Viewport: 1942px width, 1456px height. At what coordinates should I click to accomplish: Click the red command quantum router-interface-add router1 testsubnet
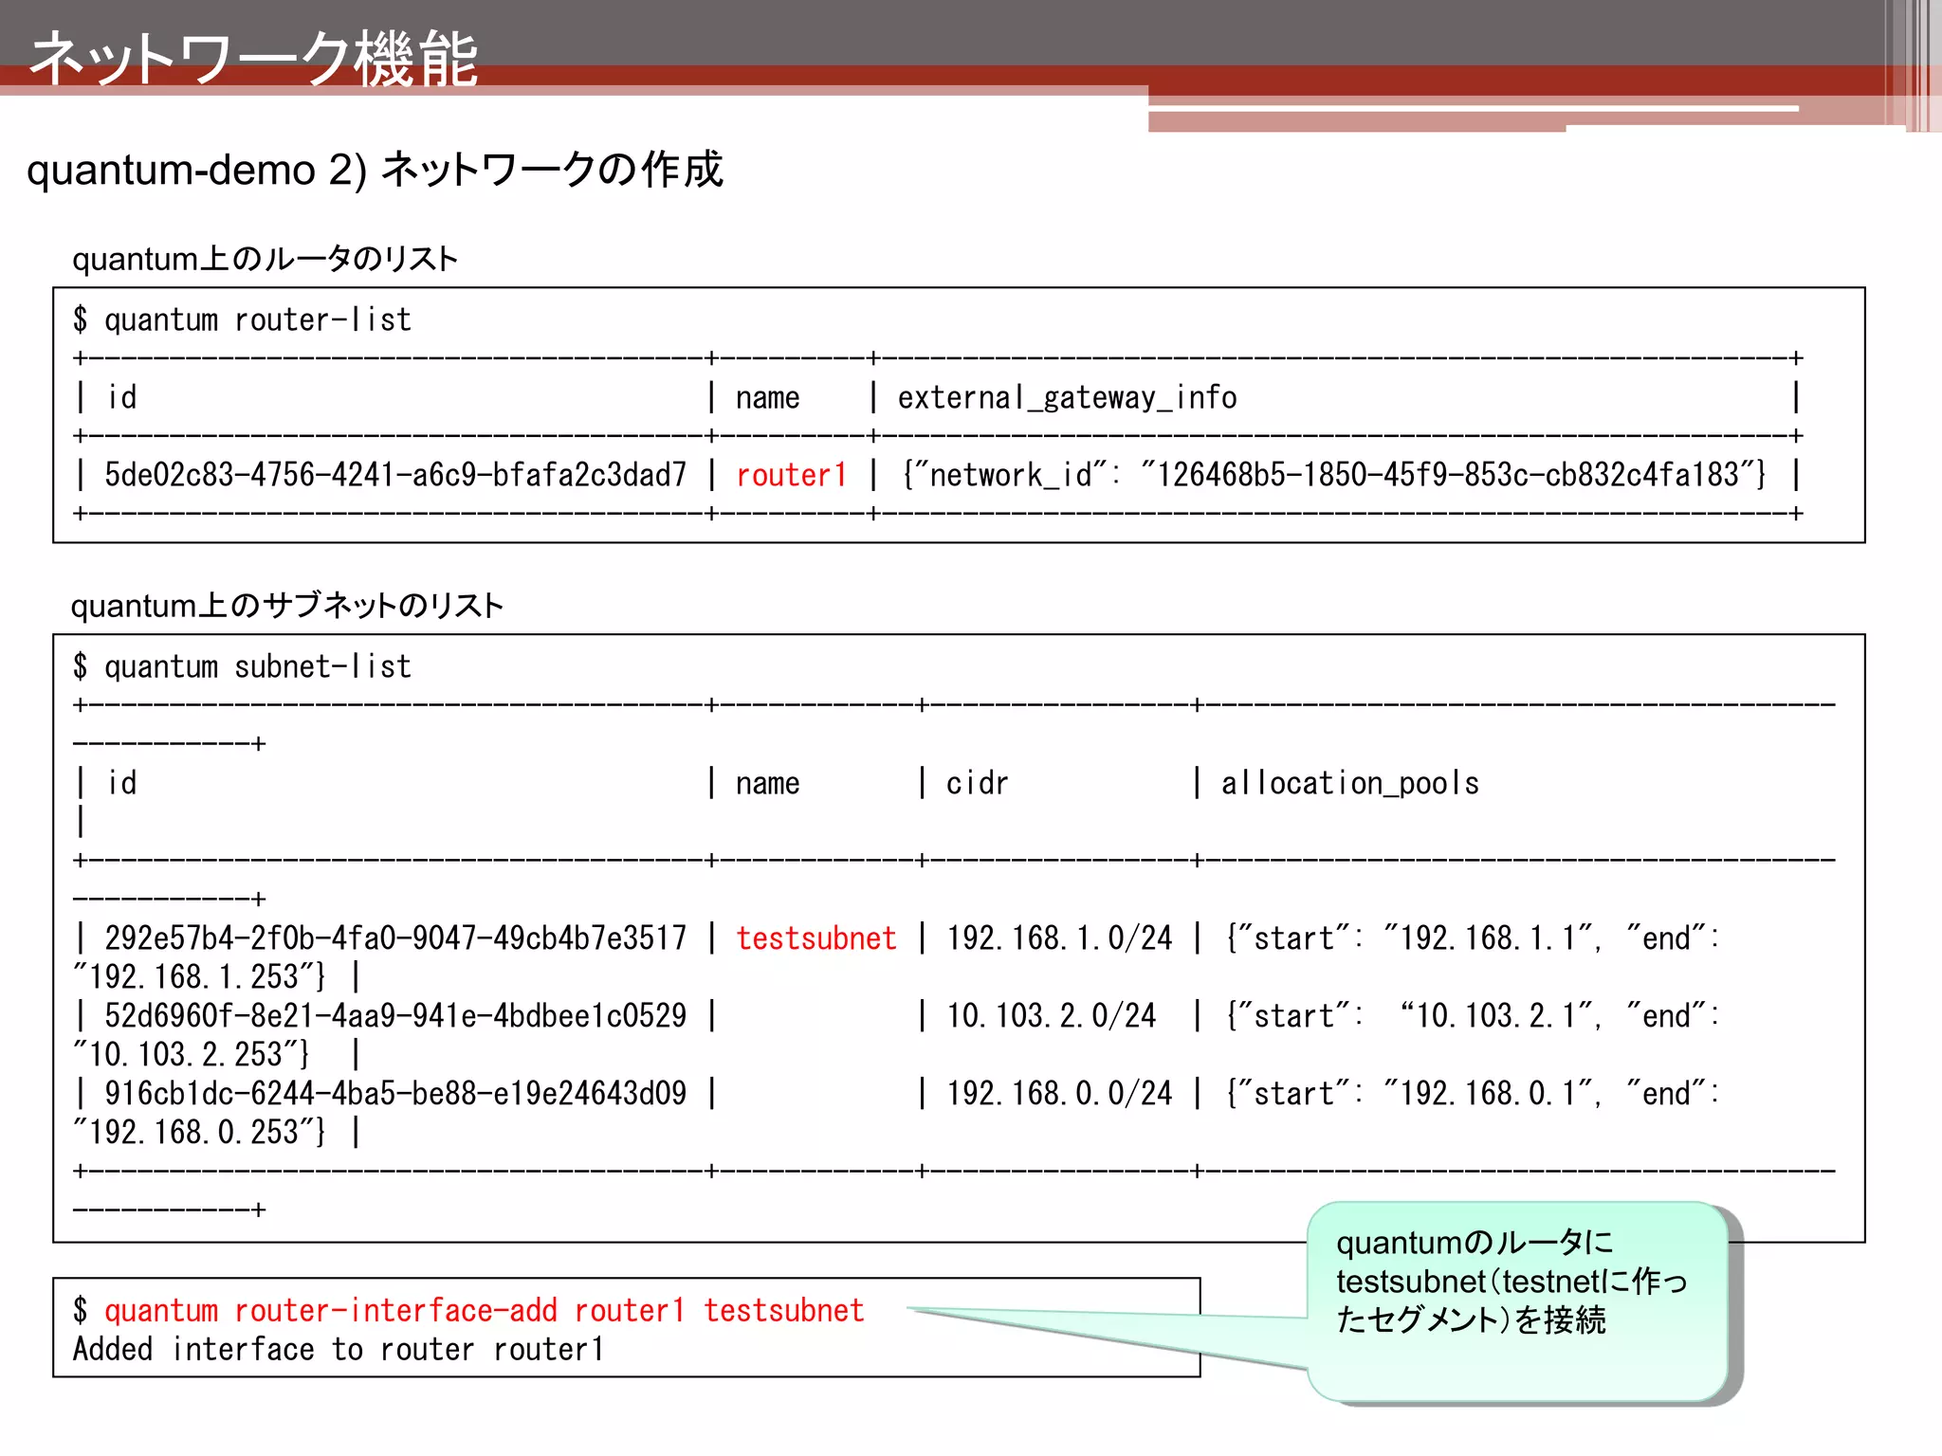pos(485,1311)
